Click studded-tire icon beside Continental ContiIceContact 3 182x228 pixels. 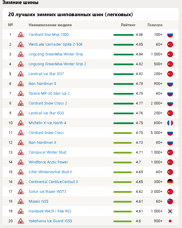[21, 182]
